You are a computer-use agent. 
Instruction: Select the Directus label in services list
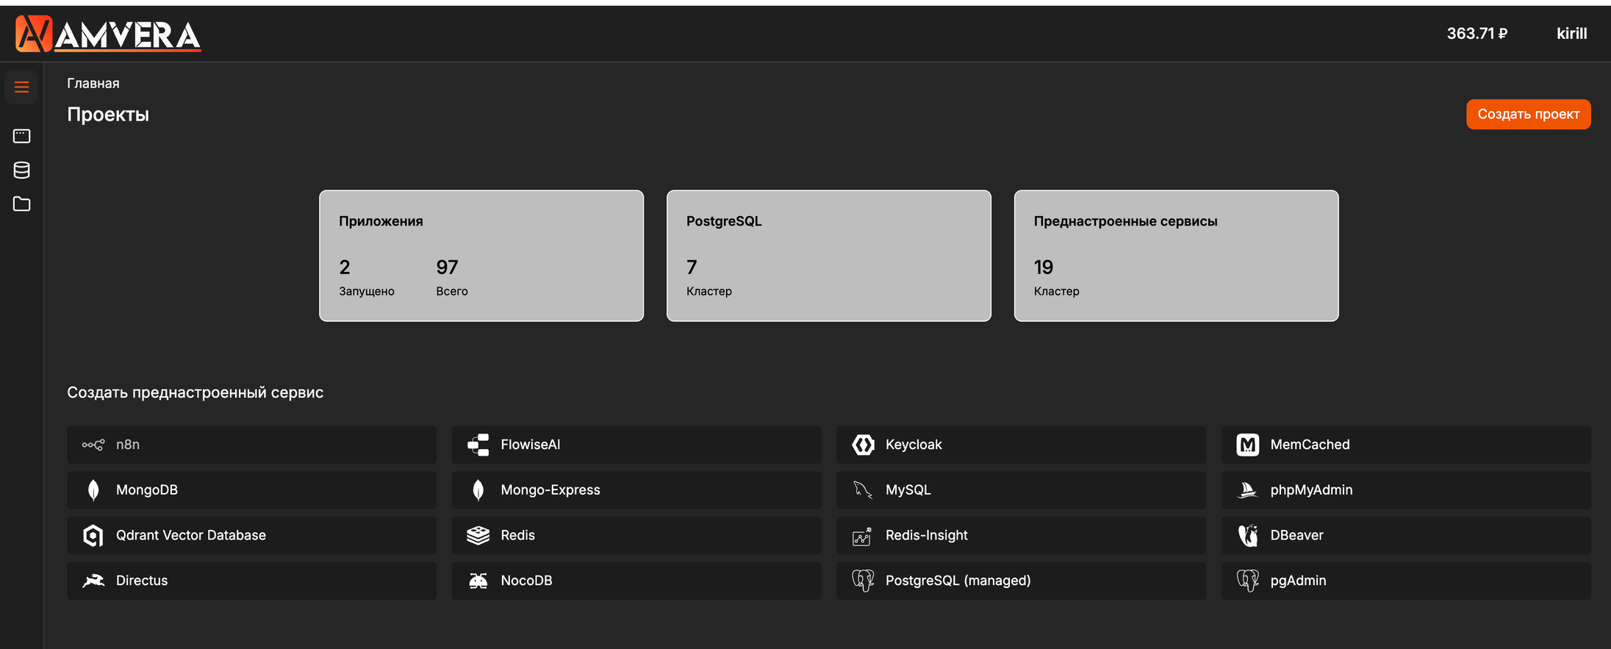142,581
